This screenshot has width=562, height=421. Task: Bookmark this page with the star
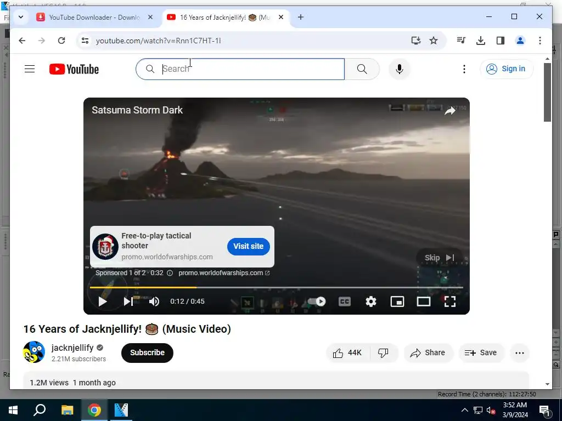[434, 41]
